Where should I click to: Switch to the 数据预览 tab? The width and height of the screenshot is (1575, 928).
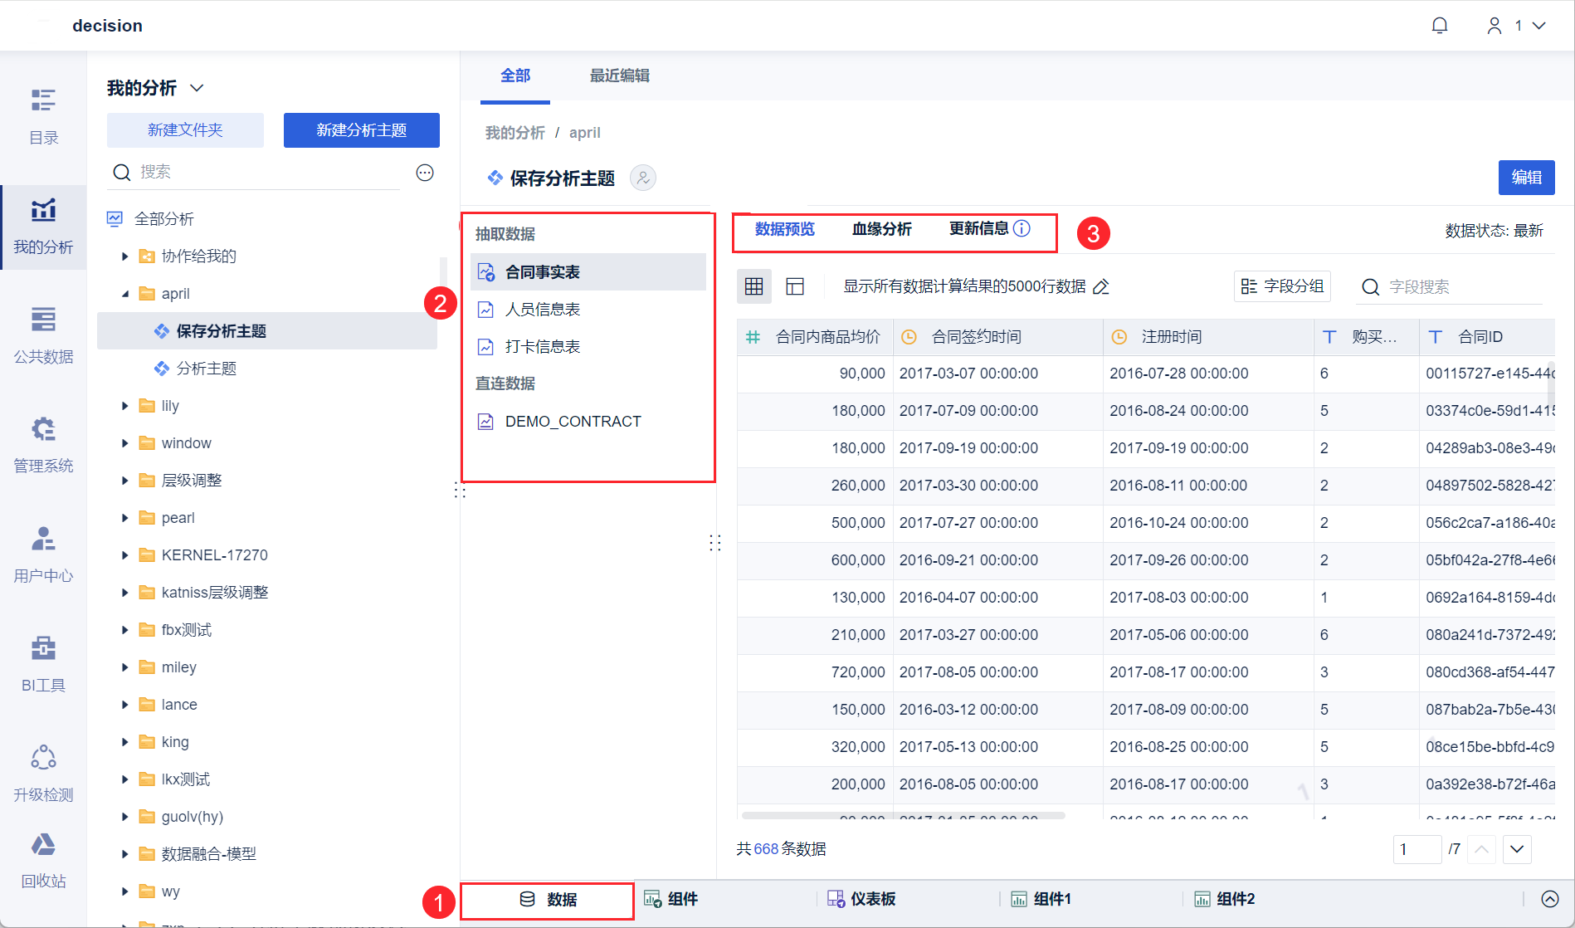pyautogui.click(x=785, y=229)
